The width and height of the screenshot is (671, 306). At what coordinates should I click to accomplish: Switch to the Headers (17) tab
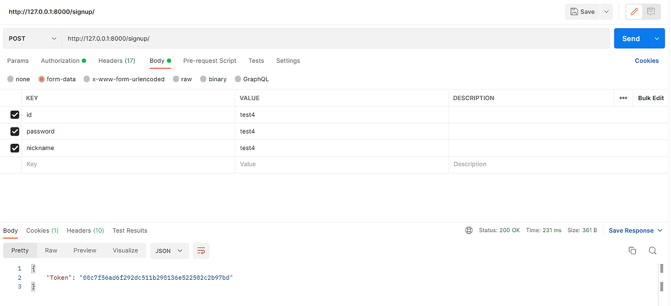pos(117,61)
